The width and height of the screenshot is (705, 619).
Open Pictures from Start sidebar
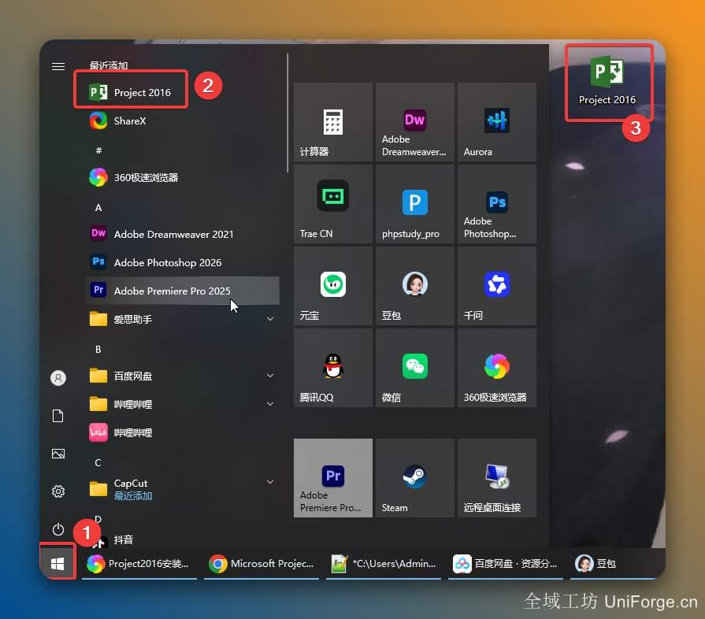click(x=58, y=454)
